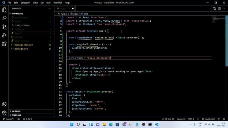Open the package-lock.json file
This screenshot has width=228, height=128.
click(x=31, y=45)
